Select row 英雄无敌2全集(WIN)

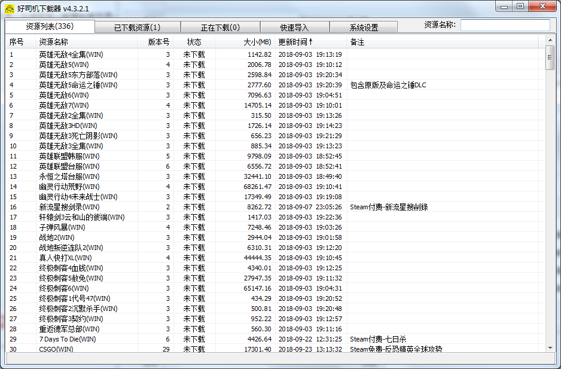[x=275, y=115]
